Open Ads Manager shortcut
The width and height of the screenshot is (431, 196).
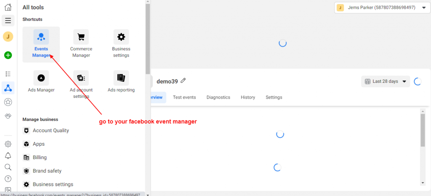tap(41, 82)
